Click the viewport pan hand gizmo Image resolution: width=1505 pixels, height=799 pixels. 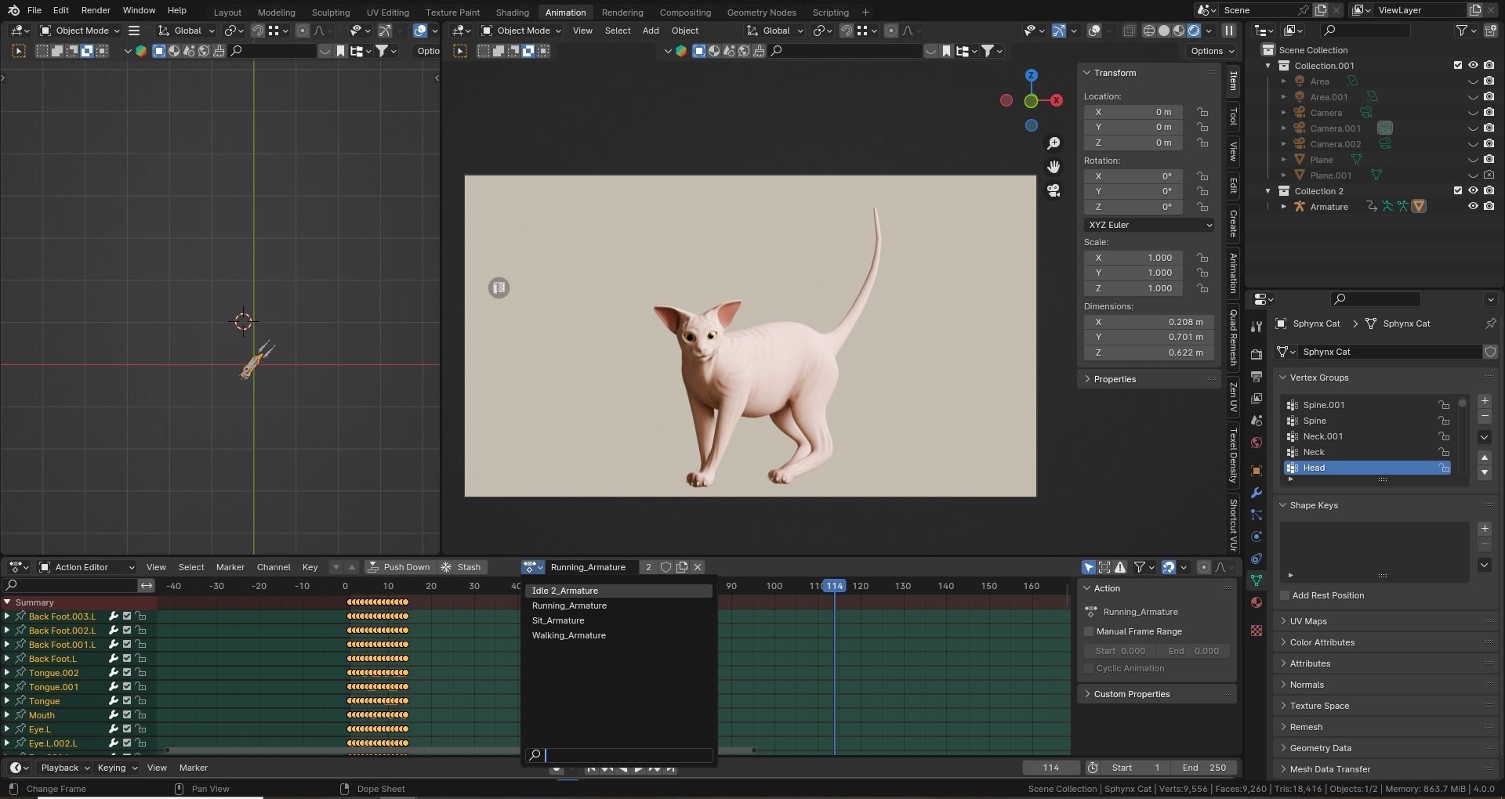pos(1053,167)
